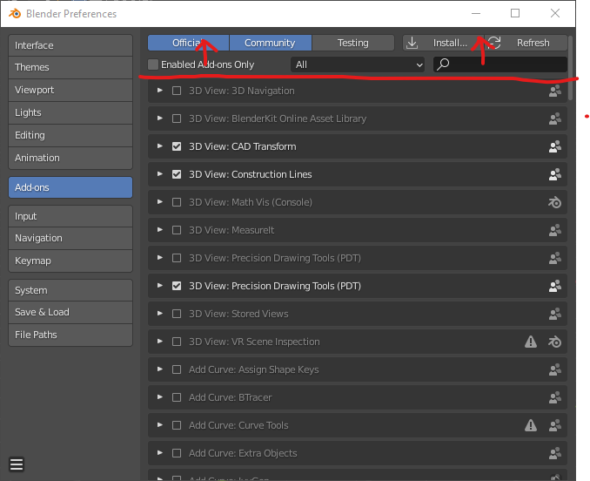Enable BlenderKit Online Asset Library checkbox
This screenshot has height=481, width=590.
click(x=177, y=119)
